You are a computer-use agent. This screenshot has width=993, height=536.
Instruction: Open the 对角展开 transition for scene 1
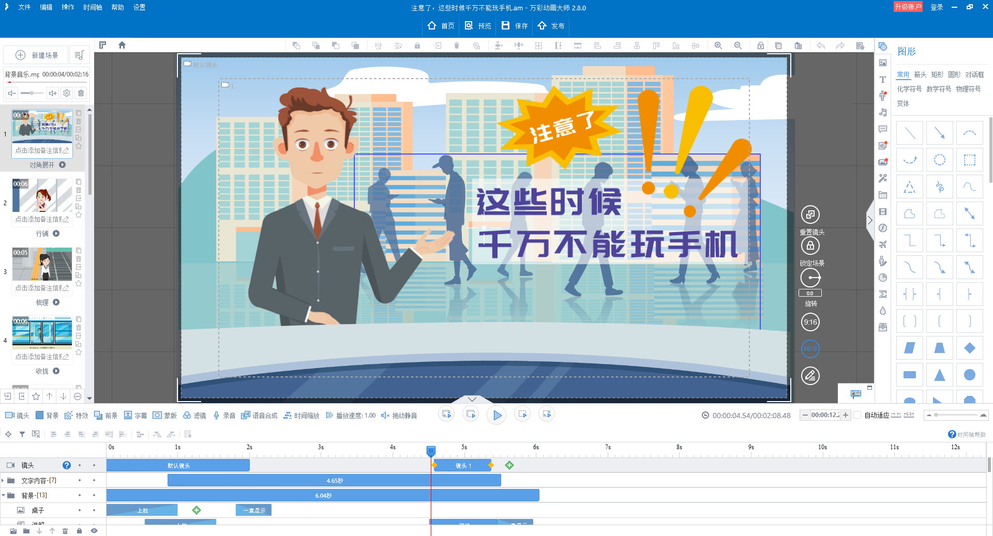click(x=48, y=165)
